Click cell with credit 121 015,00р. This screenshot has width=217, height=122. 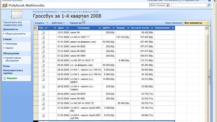pyautogui.click(x=123, y=37)
